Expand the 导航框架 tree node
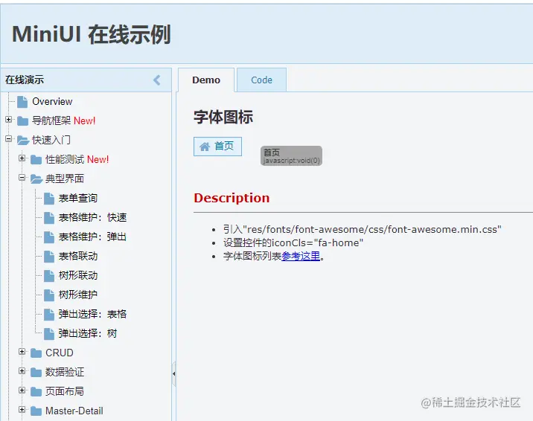 [x=9, y=120]
